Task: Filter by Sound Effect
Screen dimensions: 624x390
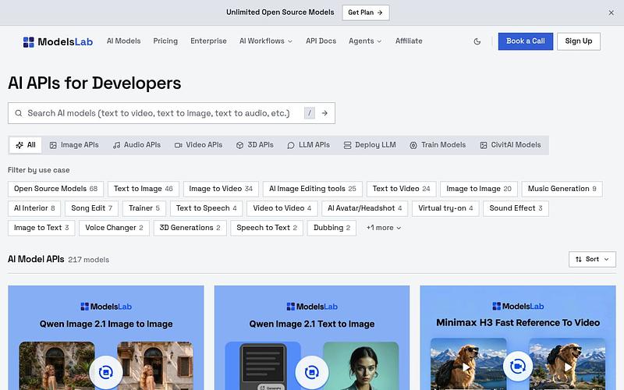Action: click(x=516, y=208)
